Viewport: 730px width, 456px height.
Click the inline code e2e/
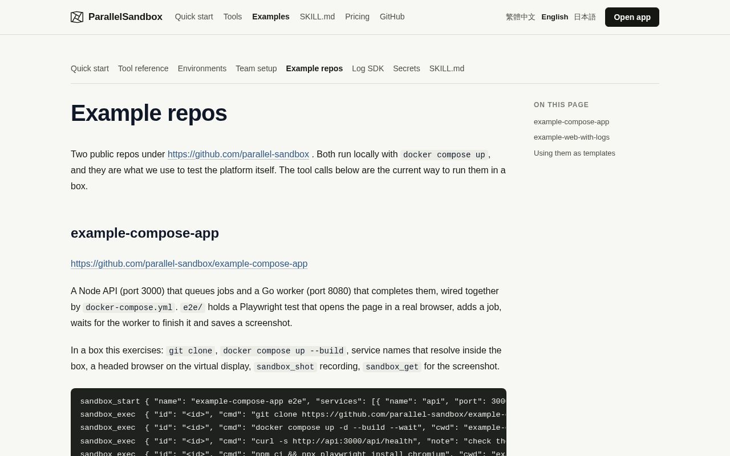pyautogui.click(x=193, y=308)
